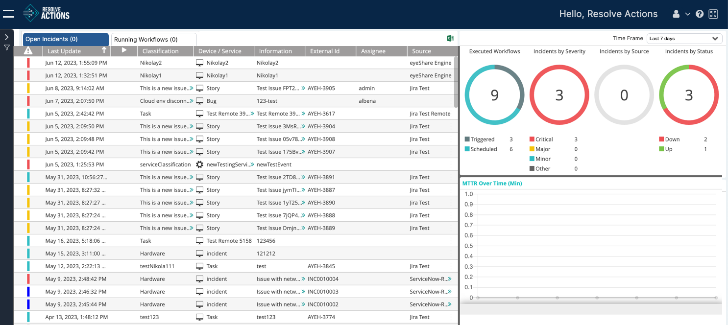Open the user profile icon

676,14
